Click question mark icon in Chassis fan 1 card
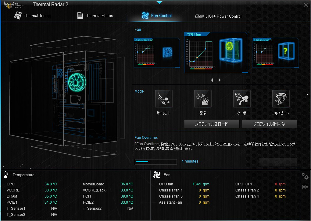The width and height of the screenshot is (311, 221). click(x=285, y=51)
